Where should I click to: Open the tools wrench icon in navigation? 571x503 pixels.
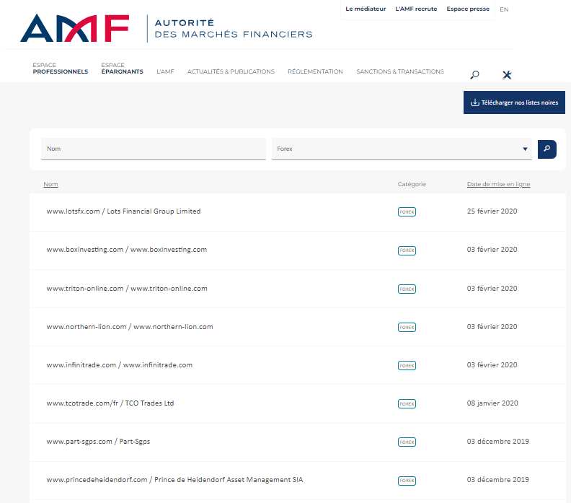click(507, 75)
